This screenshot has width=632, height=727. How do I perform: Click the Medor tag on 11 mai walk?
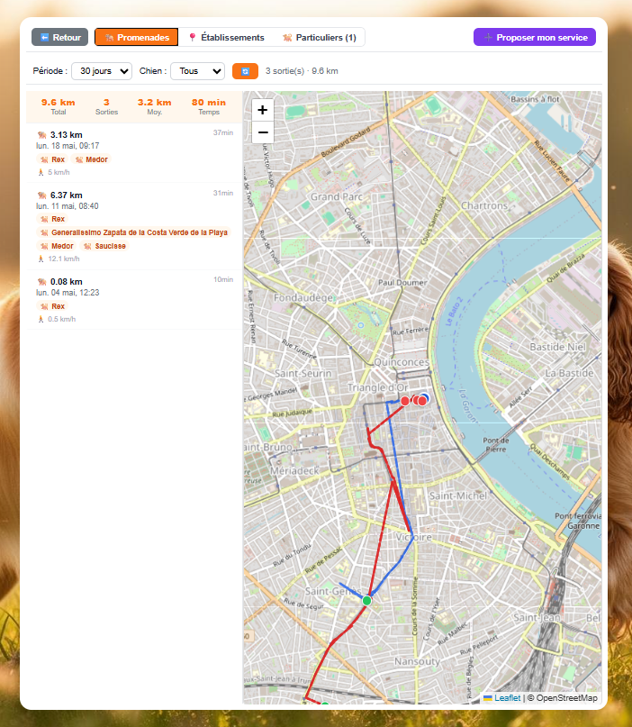(x=57, y=246)
